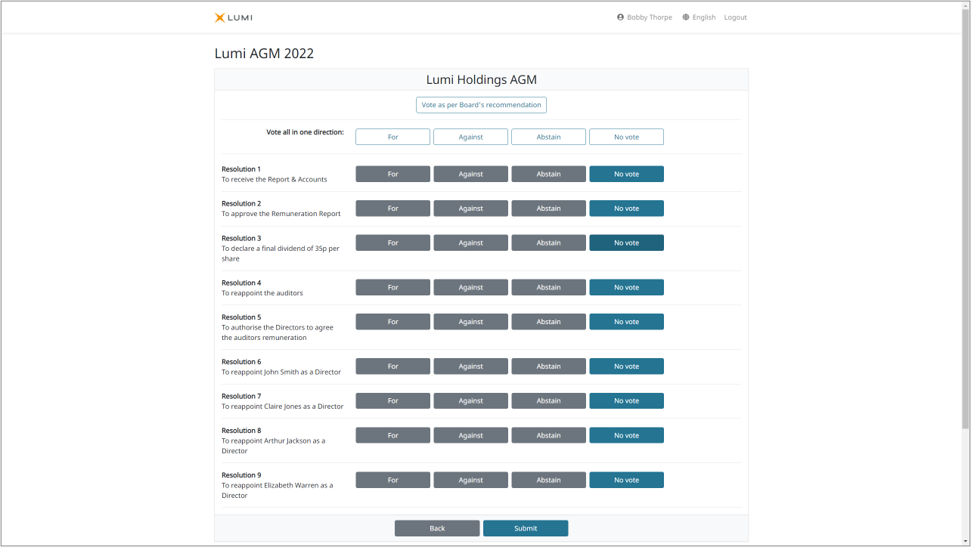Image resolution: width=971 pixels, height=547 pixels.
Task: Abstain on Resolution 7
Action: tap(548, 400)
